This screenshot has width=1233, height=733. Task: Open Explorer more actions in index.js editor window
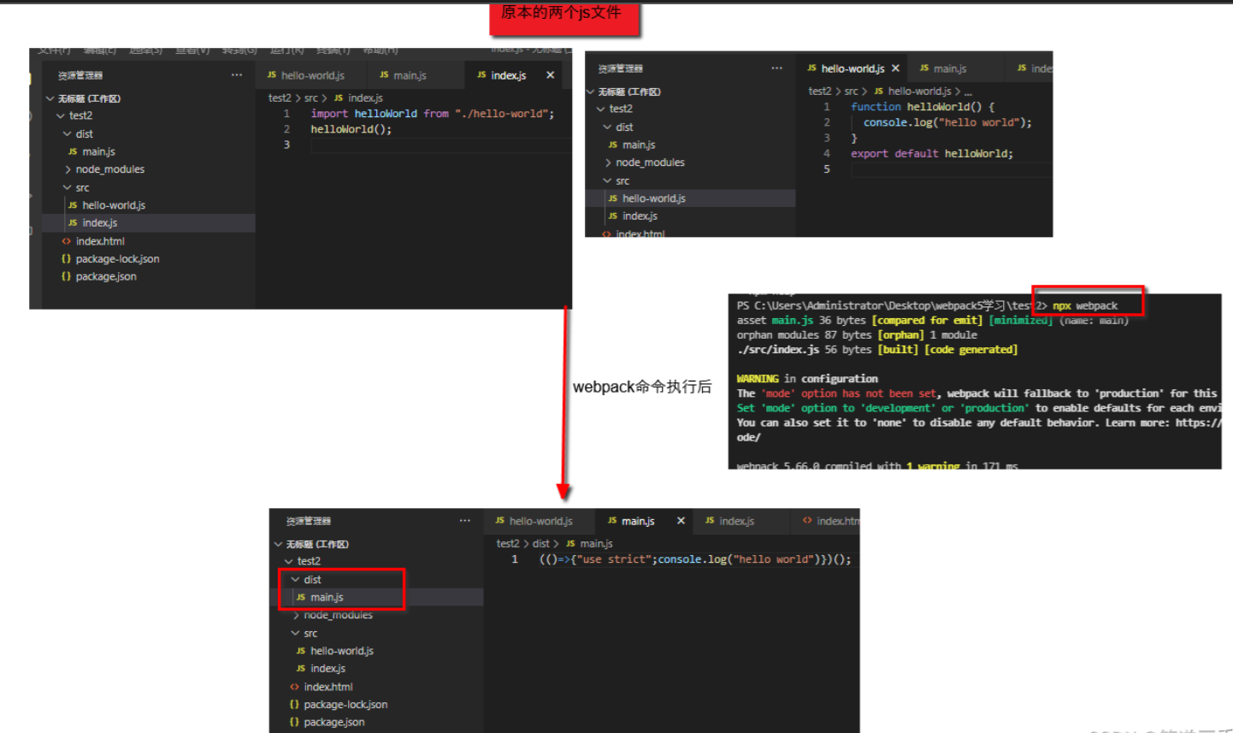(236, 75)
